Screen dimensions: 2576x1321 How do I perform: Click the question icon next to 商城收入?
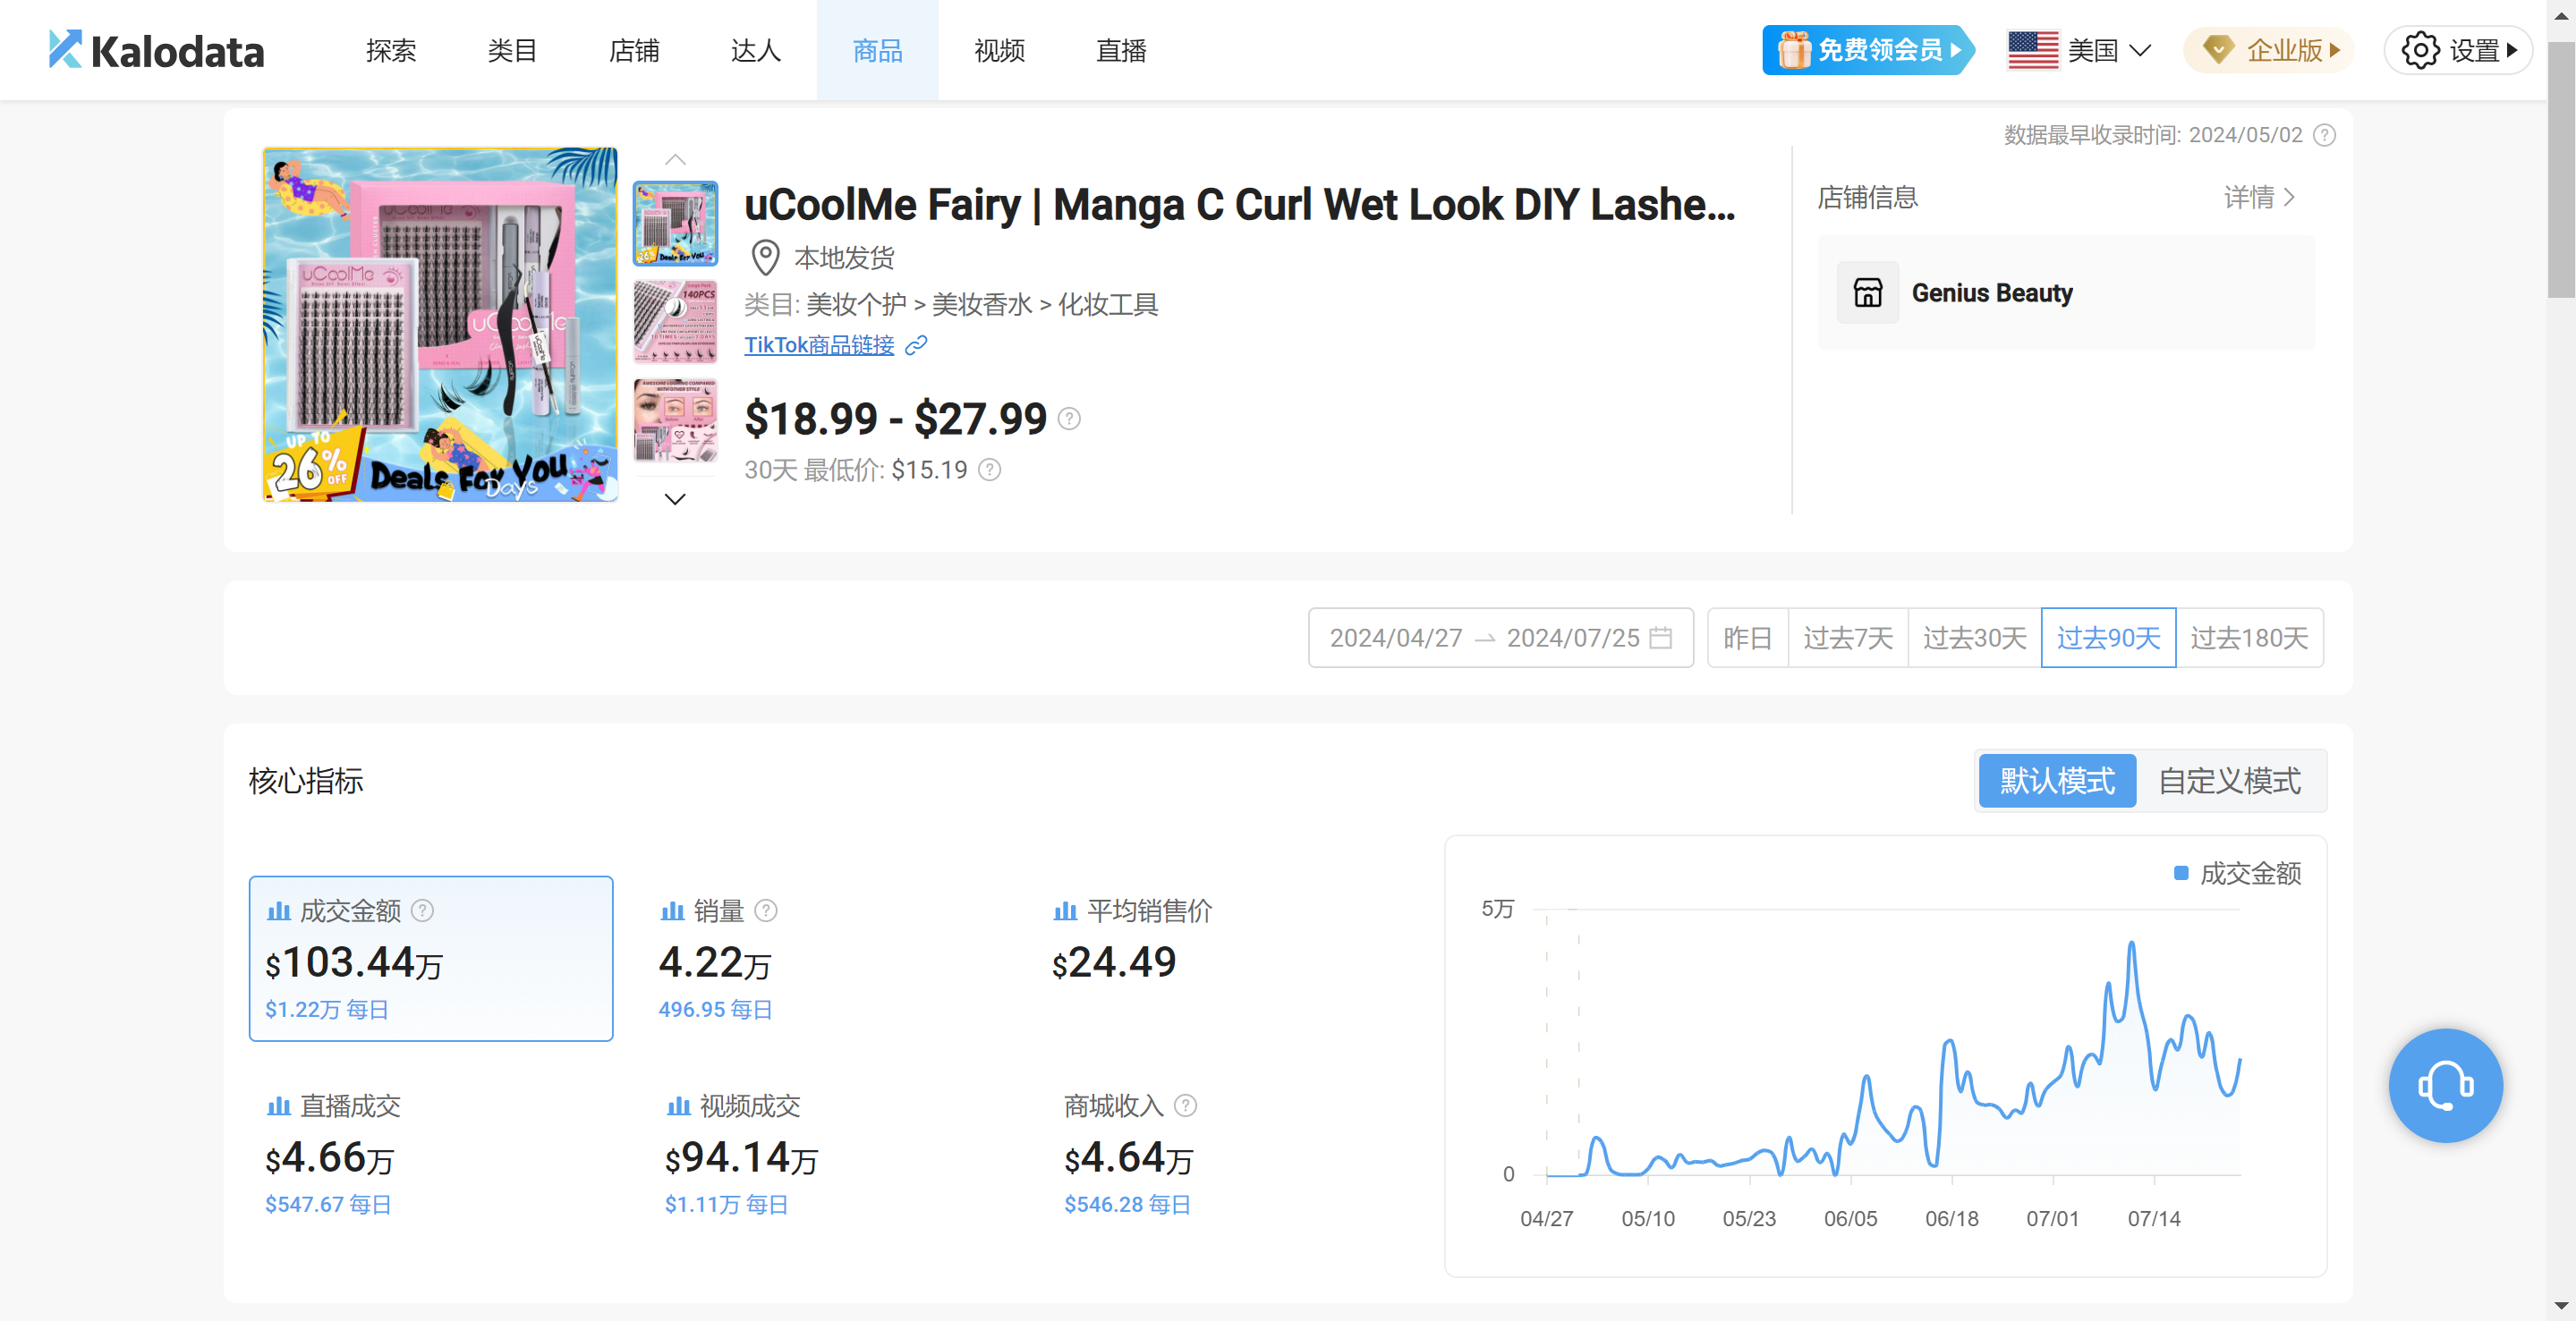tap(1185, 1105)
